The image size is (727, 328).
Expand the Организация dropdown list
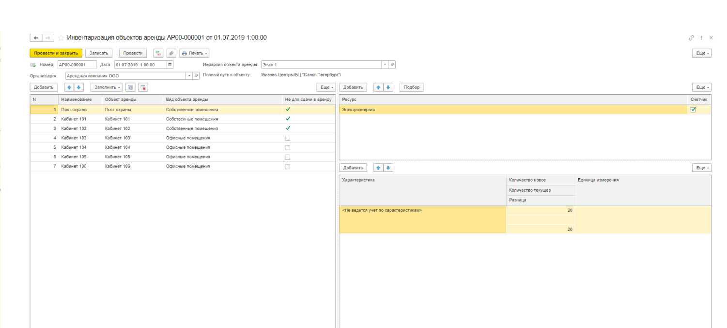pyautogui.click(x=189, y=76)
